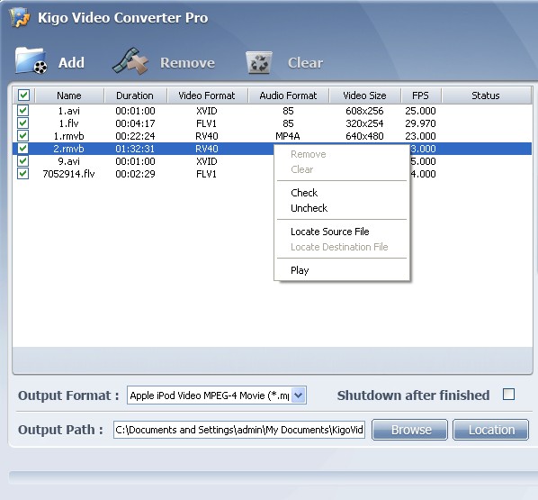Click the 25.000 FPS value
538x500 pixels.
click(x=421, y=111)
